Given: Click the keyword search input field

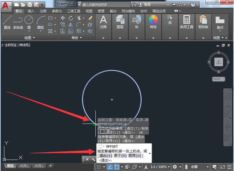Looking at the screenshot, I should (106, 5).
